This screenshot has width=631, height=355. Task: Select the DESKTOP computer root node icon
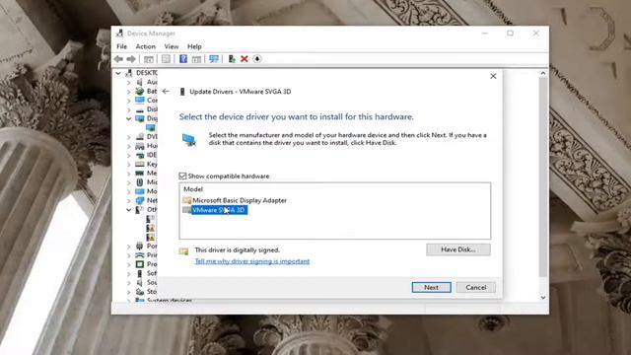point(129,73)
